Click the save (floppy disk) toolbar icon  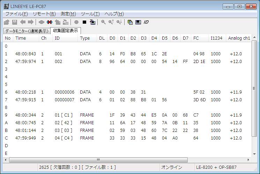coord(15,22)
